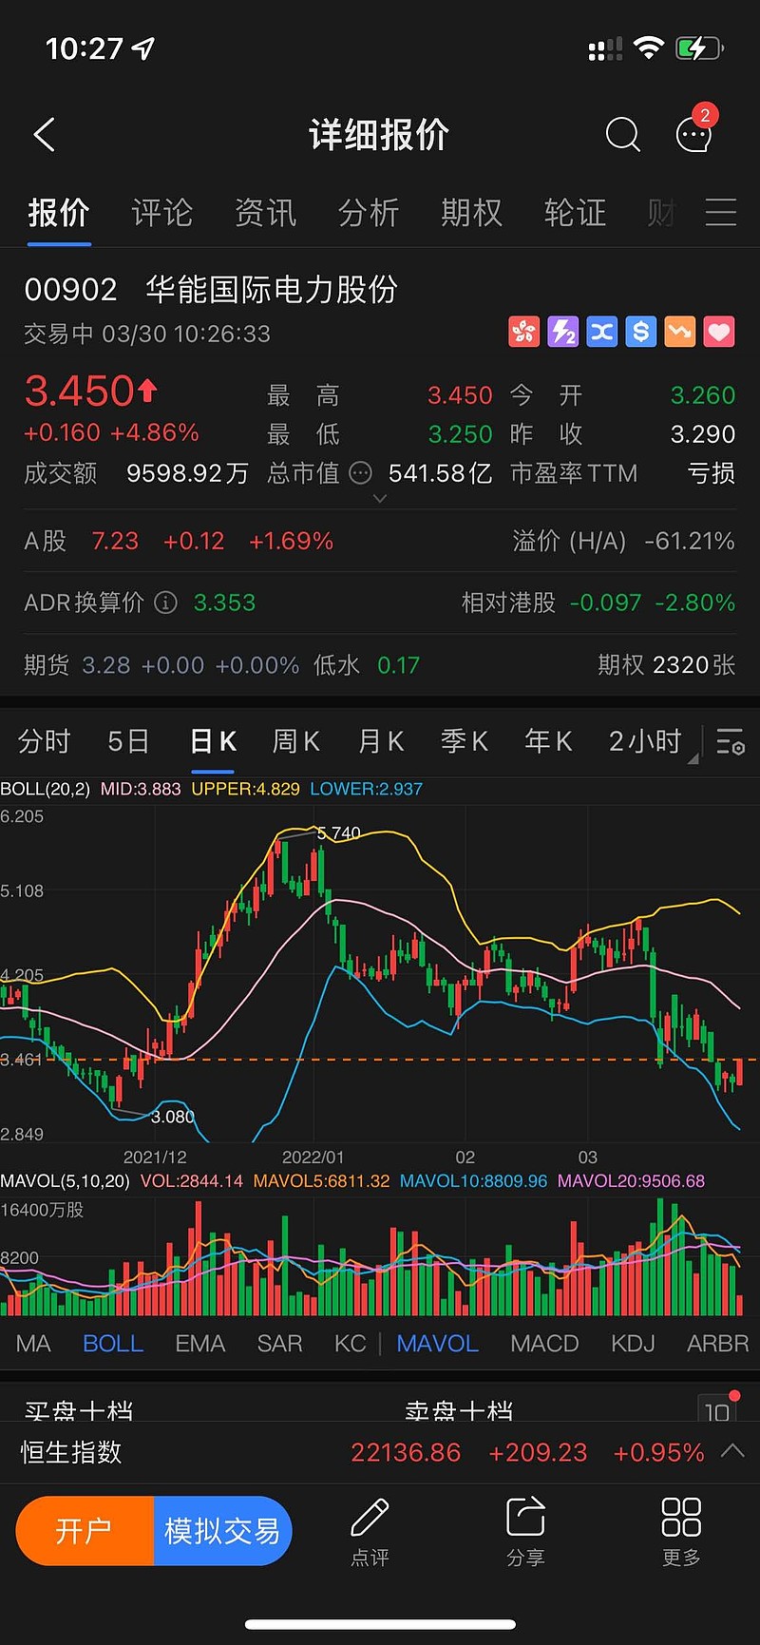
Task: Toggle the MAVOL sub-indicator
Action: coord(438,1344)
